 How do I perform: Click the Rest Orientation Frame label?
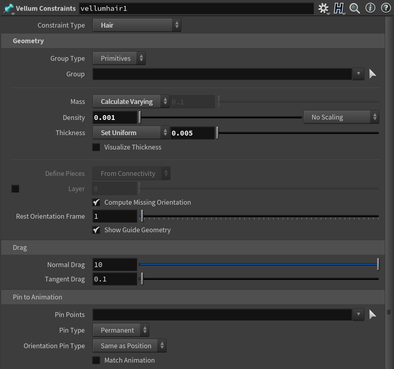click(50, 216)
